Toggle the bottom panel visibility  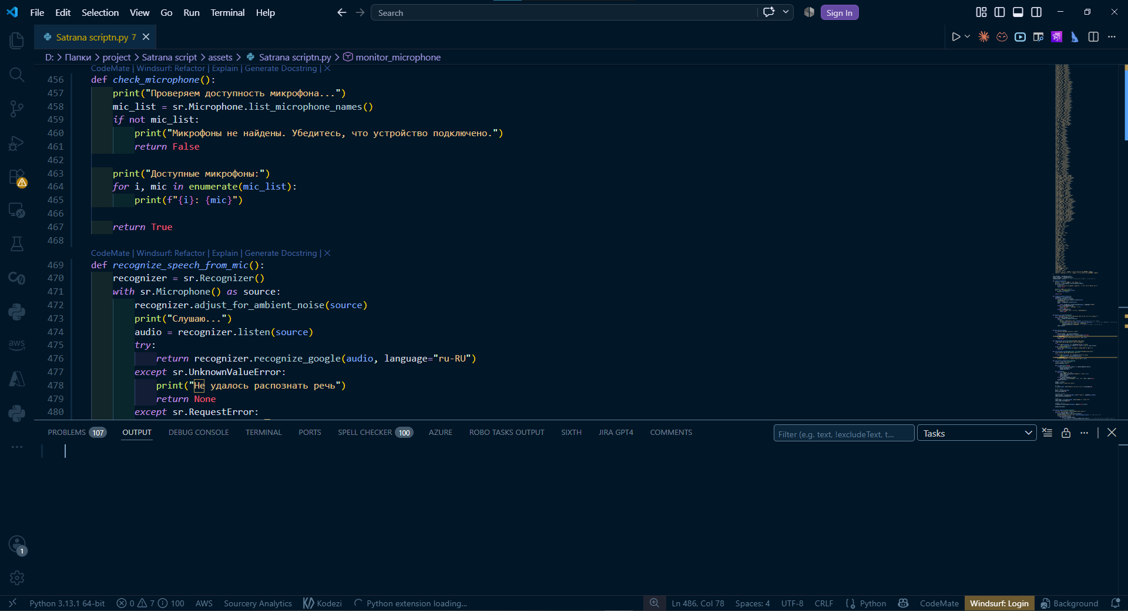[1018, 12]
